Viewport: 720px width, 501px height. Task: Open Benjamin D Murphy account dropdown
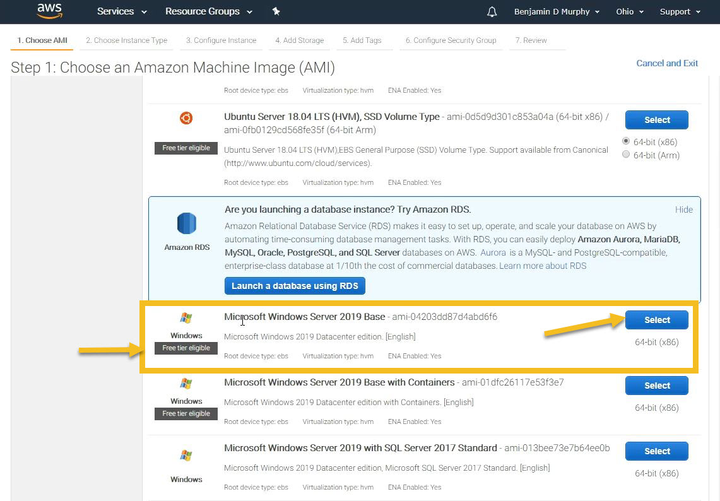557,11
